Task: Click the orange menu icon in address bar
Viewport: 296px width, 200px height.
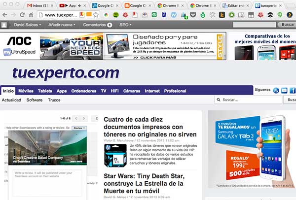Action: coord(89,14)
